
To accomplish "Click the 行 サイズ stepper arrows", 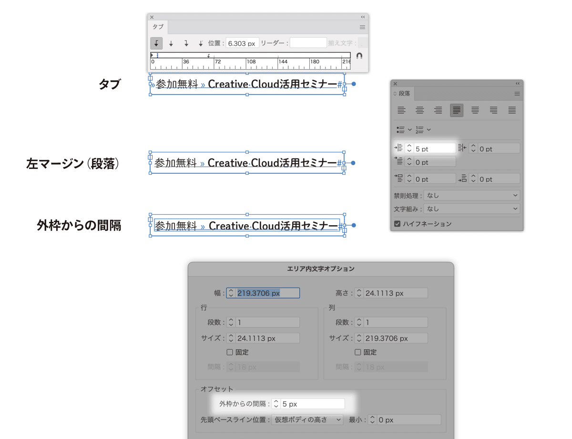I will coord(231,338).
